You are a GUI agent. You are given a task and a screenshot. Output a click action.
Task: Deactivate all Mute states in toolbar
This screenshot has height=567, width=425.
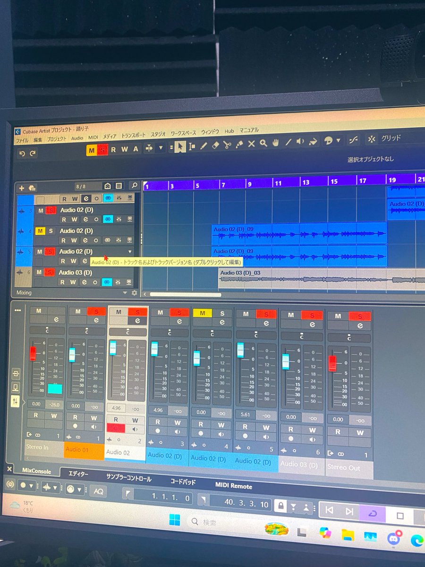point(92,150)
